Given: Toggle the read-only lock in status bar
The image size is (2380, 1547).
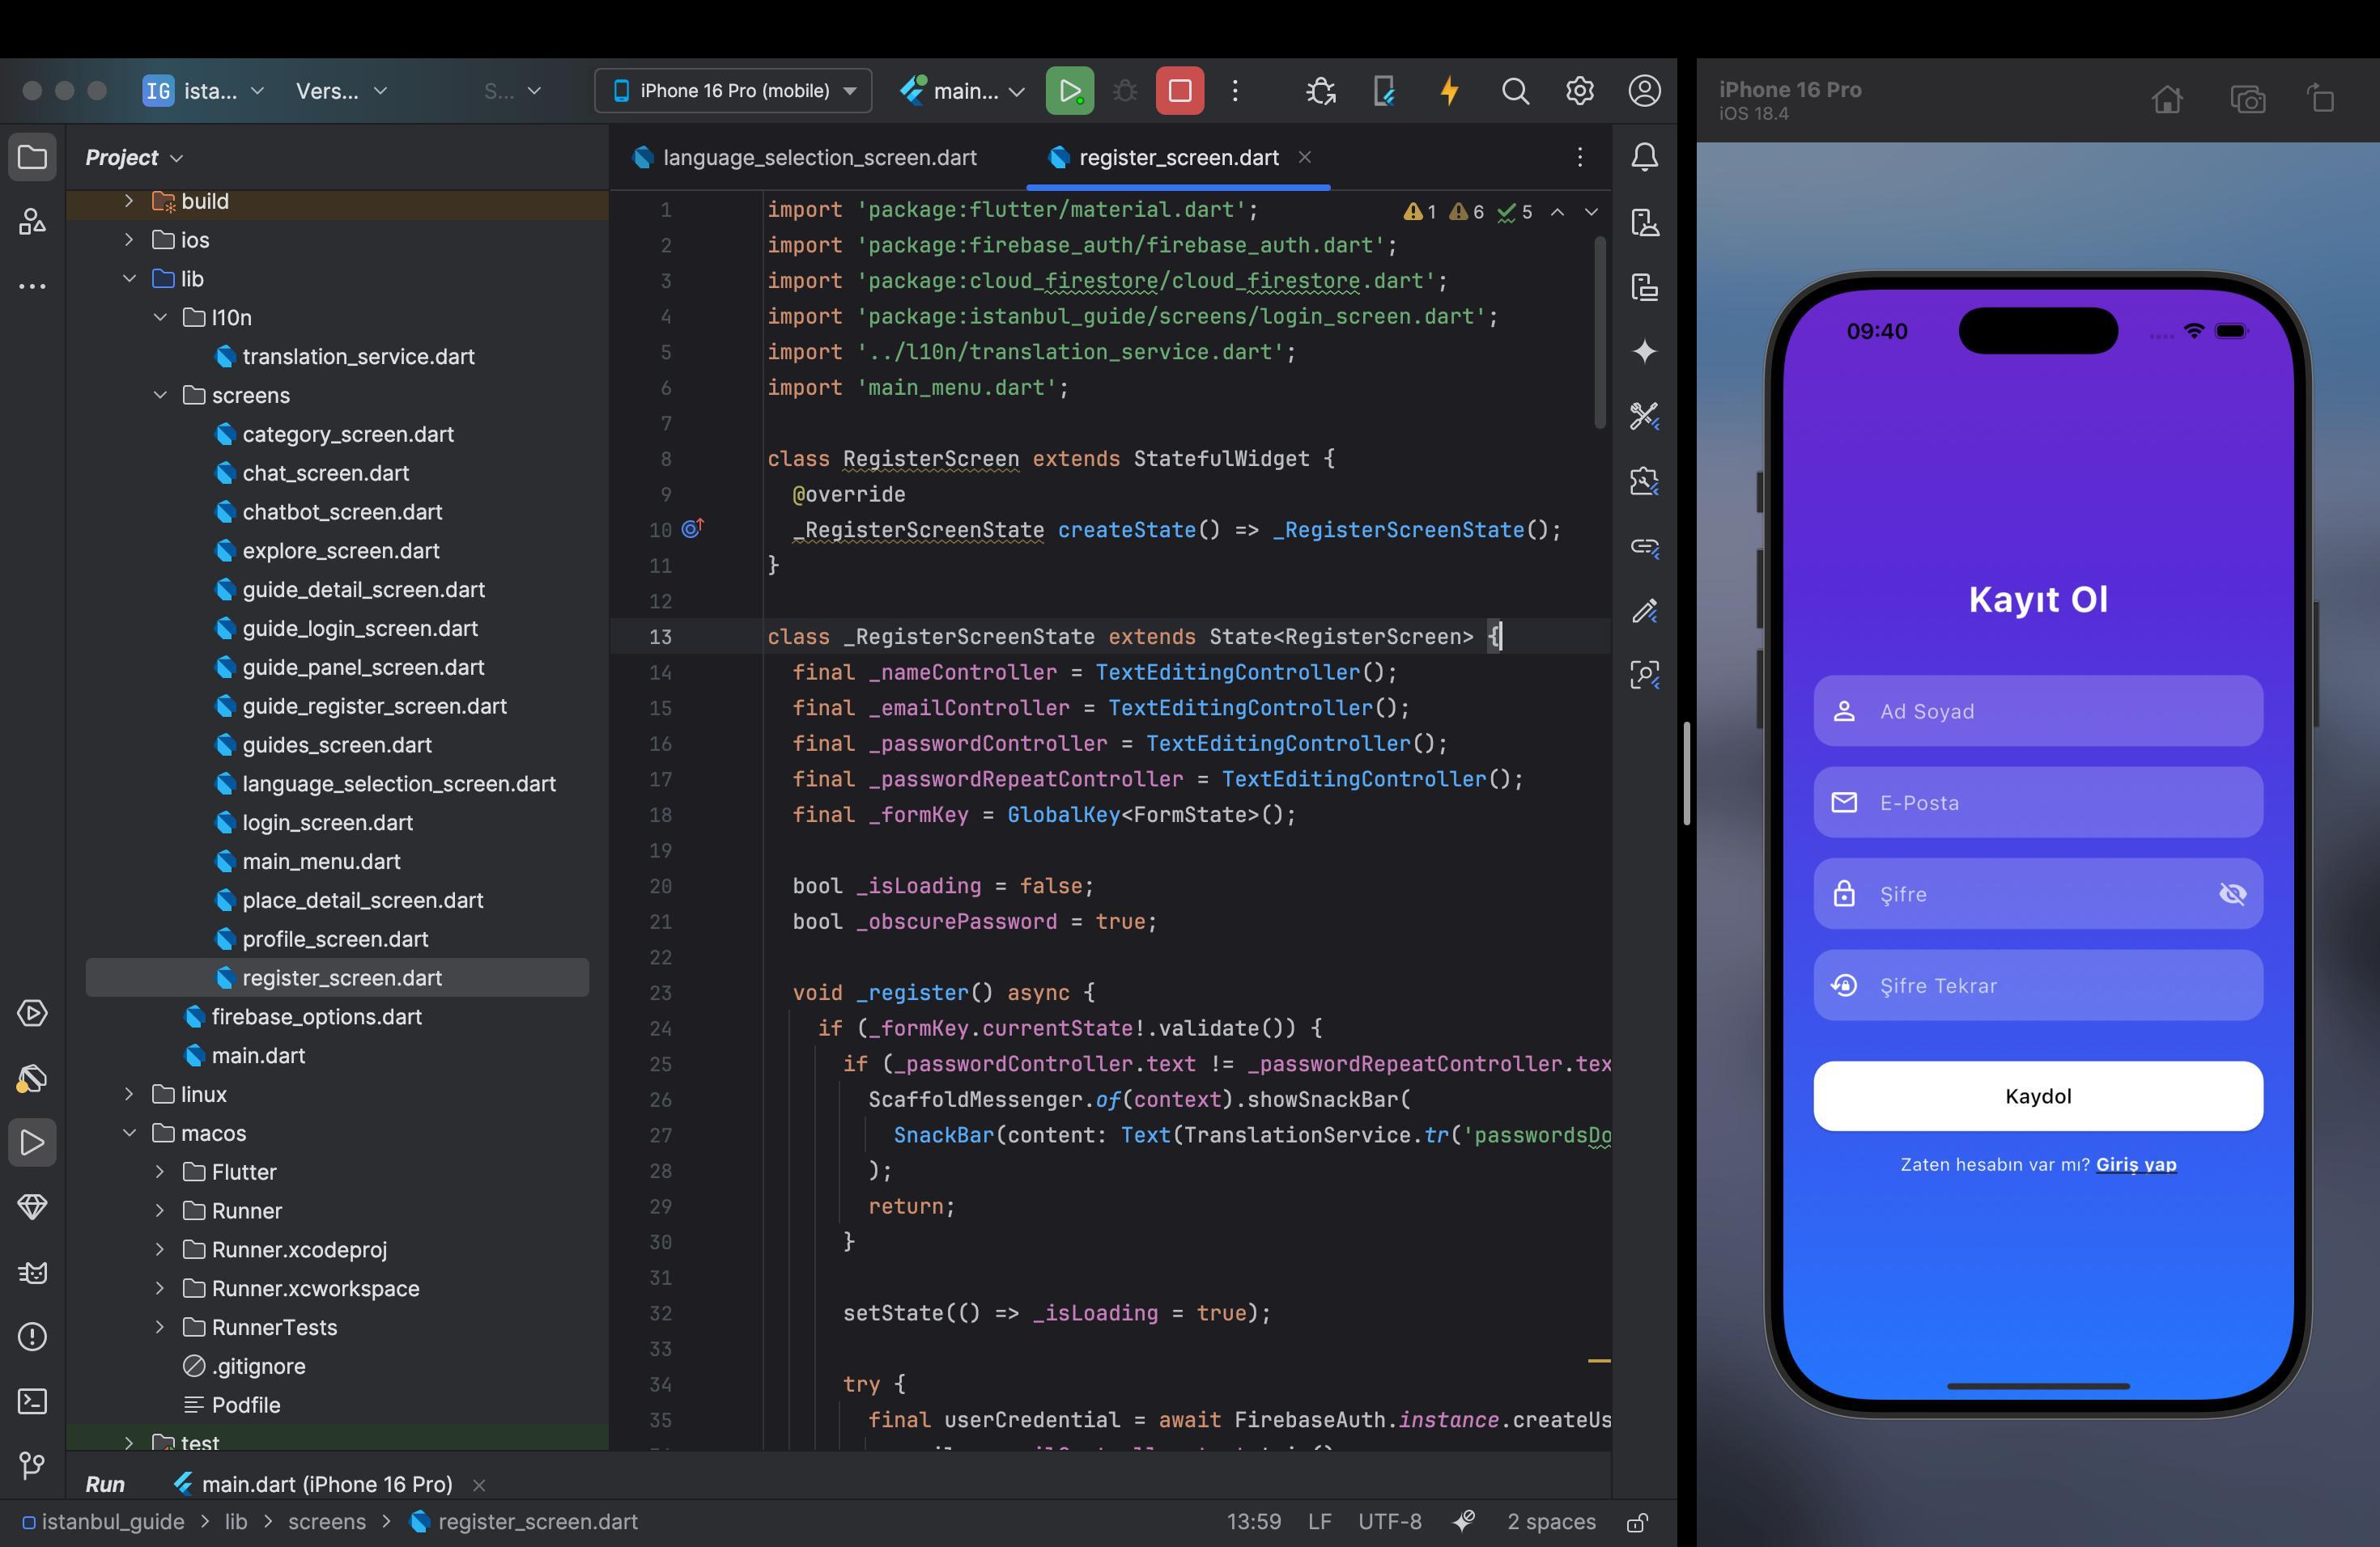Looking at the screenshot, I should click(x=1637, y=1522).
